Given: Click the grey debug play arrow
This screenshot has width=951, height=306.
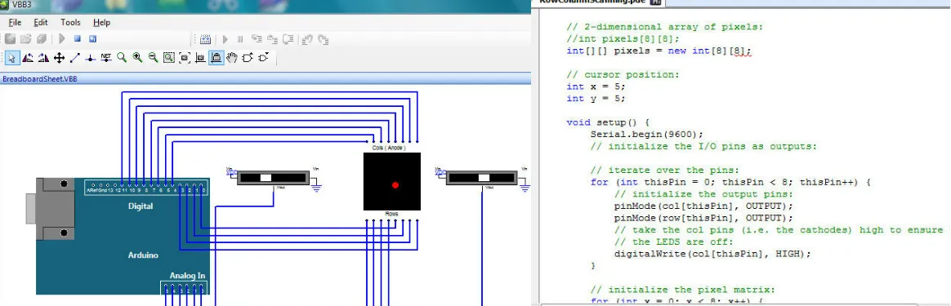Looking at the screenshot, I should 225,39.
